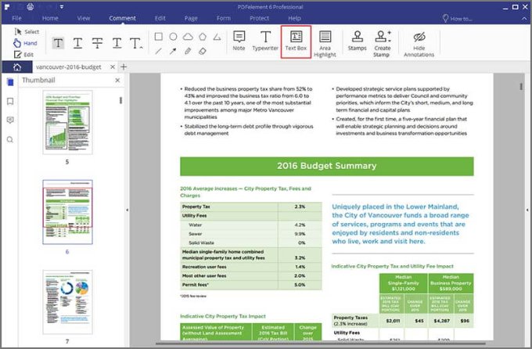Choose the Cloud shape tool
The width and height of the screenshot is (532, 349).
tap(188, 36)
